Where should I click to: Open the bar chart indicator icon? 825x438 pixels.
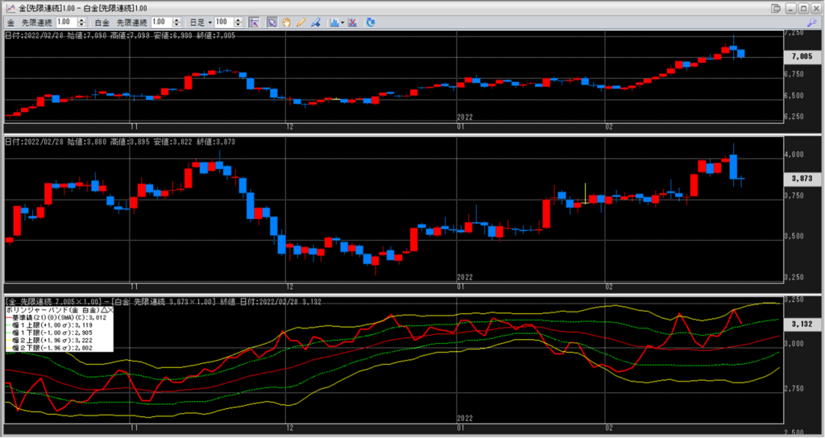[334, 23]
